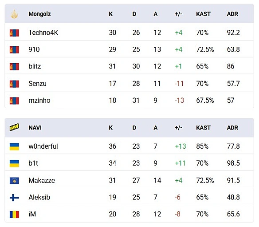Viewport: 259px width, 227px height.
Task: Open player w0nderful's profile
Action: [x=43, y=146]
